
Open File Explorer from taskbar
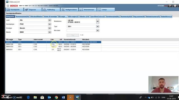tap(35, 97)
